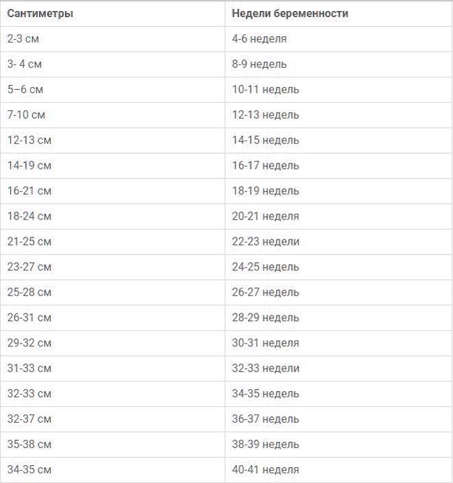
Task: Select the 2-3 см cell
Action: click(113, 39)
